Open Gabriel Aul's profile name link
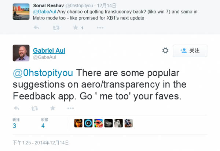This screenshot has width=220, height=151. pyautogui.click(x=49, y=50)
